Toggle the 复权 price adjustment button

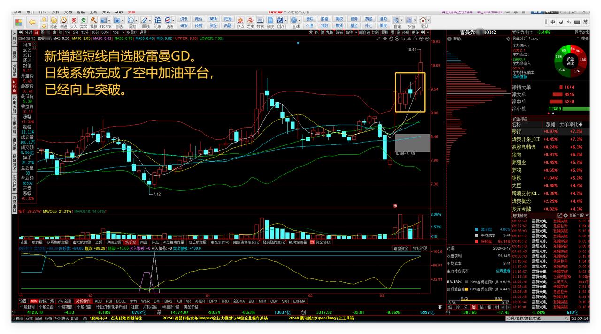point(385,33)
